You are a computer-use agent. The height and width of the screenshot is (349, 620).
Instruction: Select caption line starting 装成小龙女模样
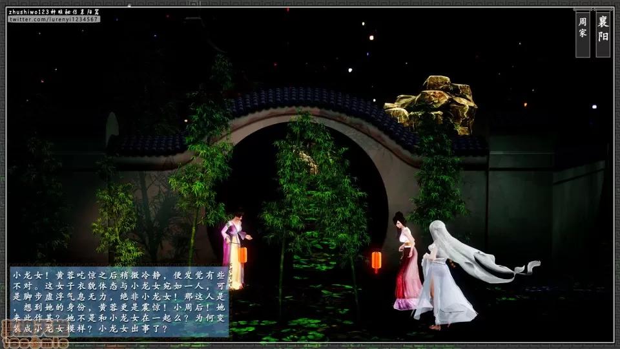(91, 329)
